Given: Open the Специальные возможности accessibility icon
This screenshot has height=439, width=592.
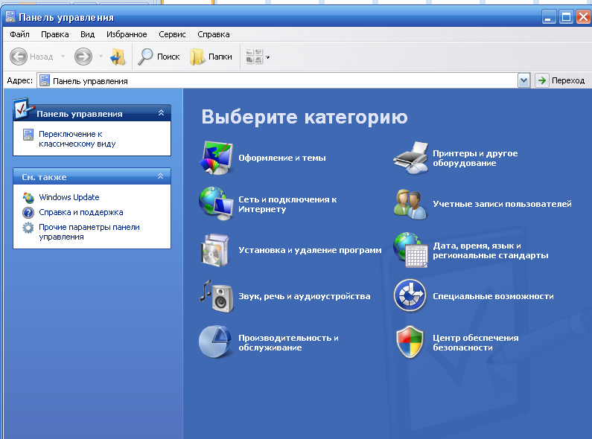Looking at the screenshot, I should (x=410, y=295).
